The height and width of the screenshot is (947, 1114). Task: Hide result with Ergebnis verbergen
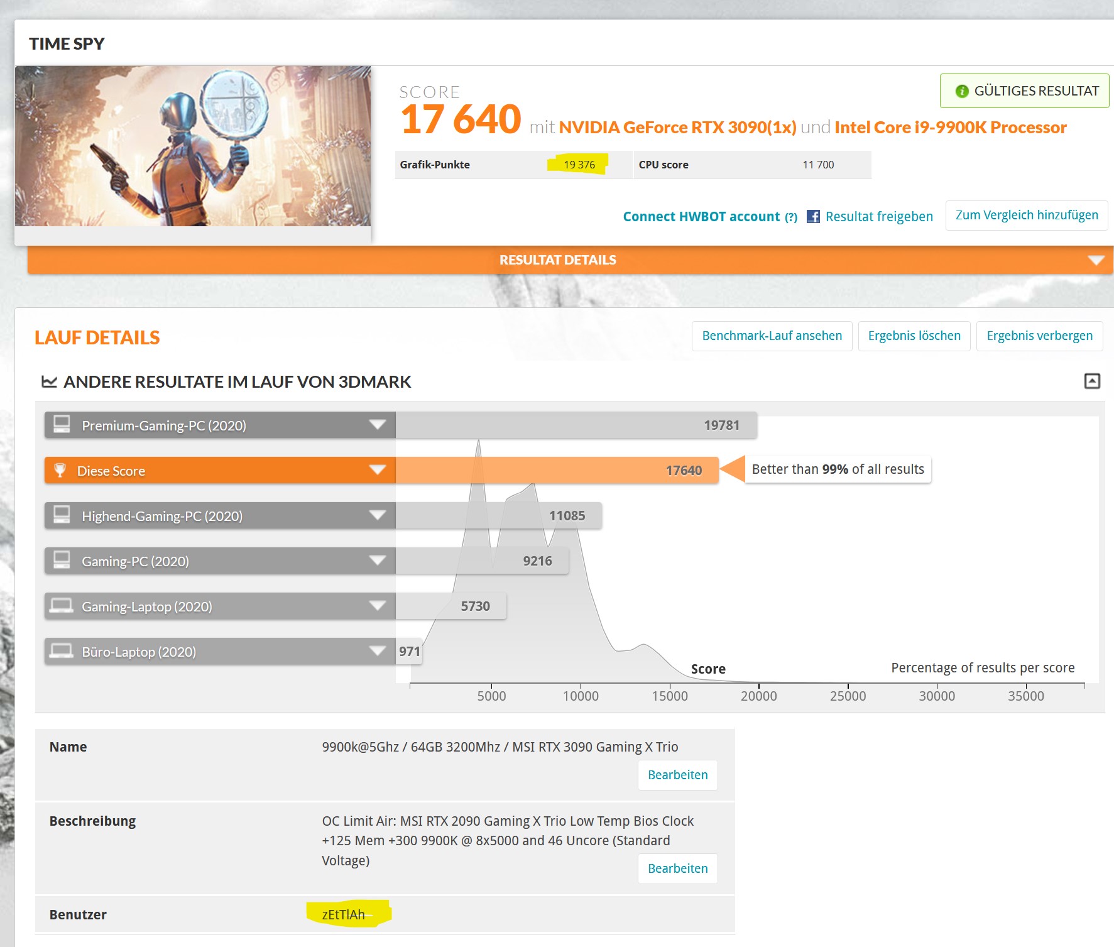1039,336
